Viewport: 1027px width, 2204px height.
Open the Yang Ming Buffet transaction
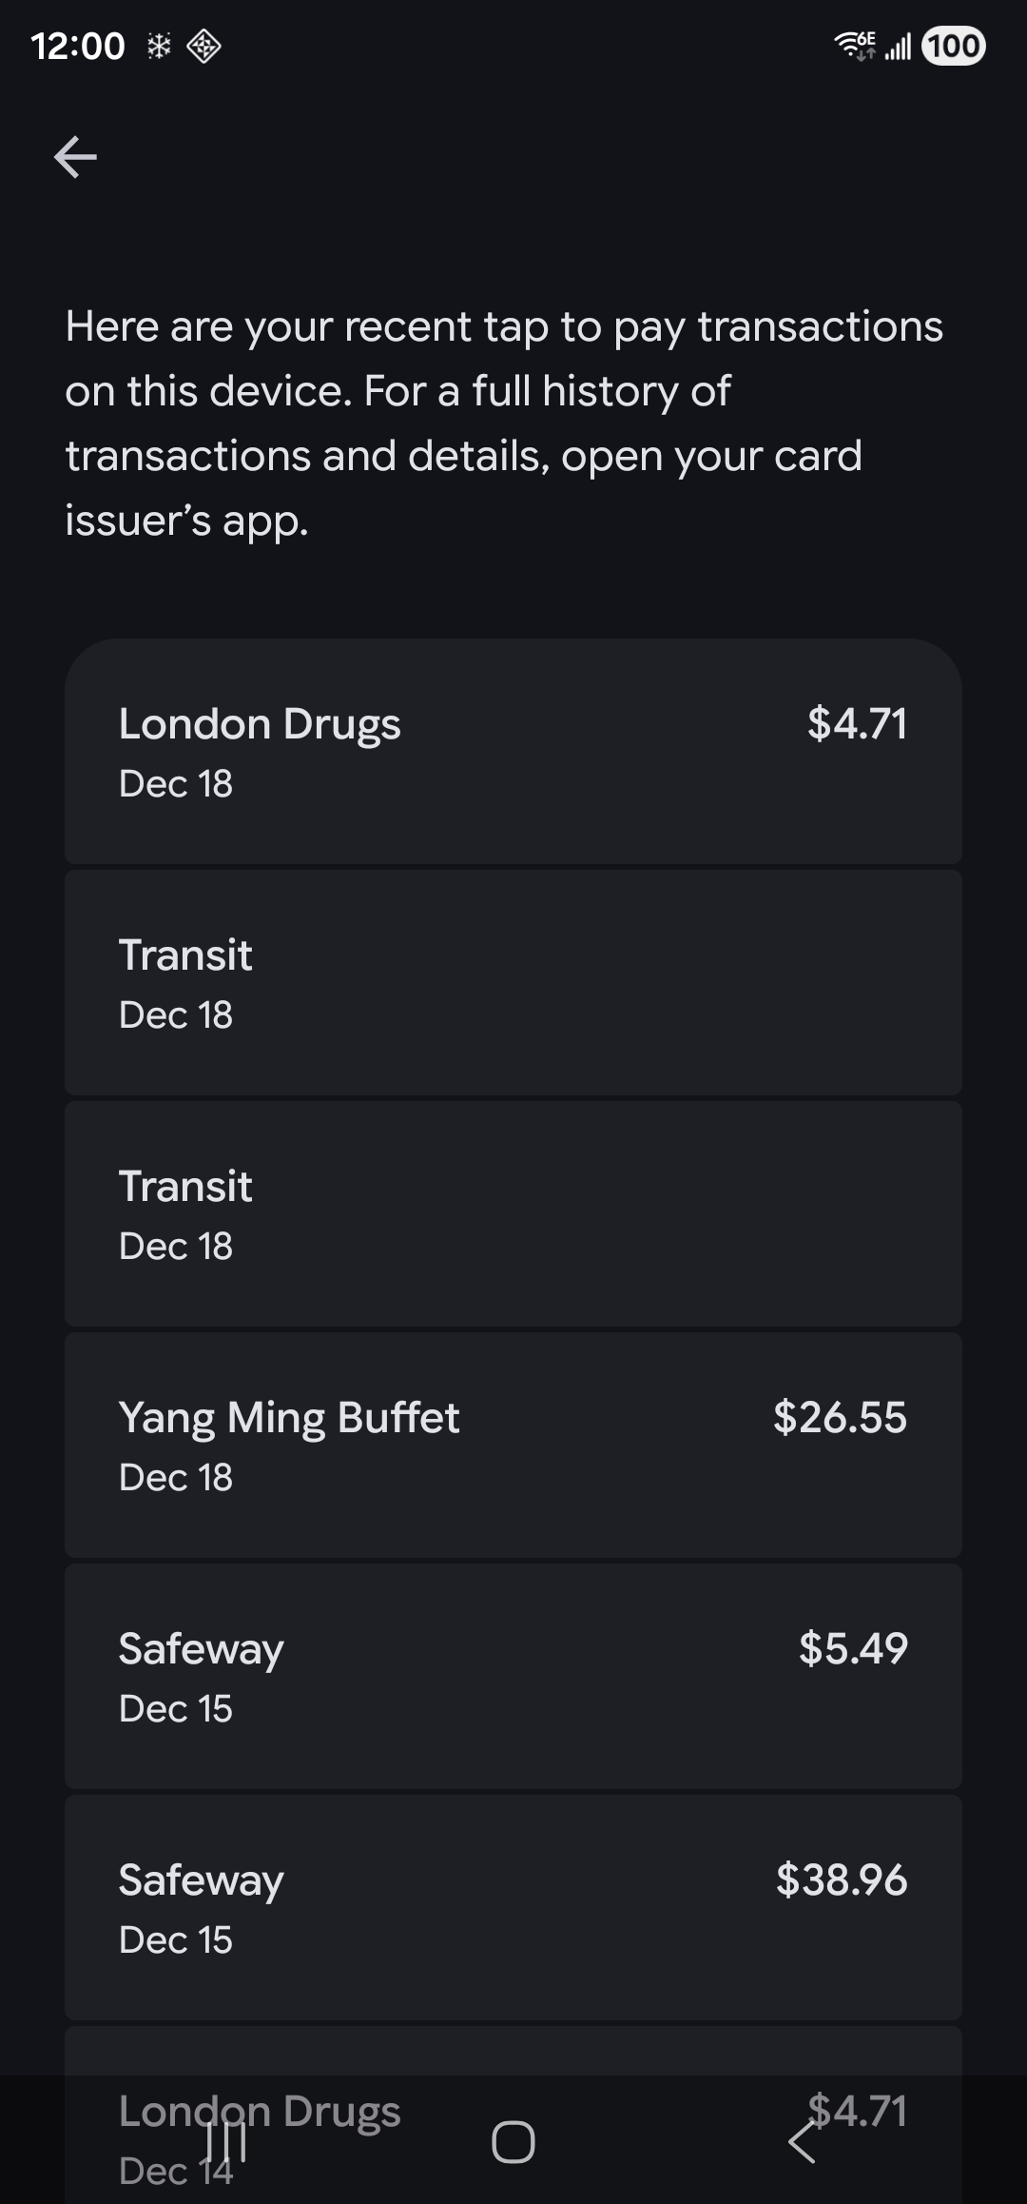(513, 1446)
